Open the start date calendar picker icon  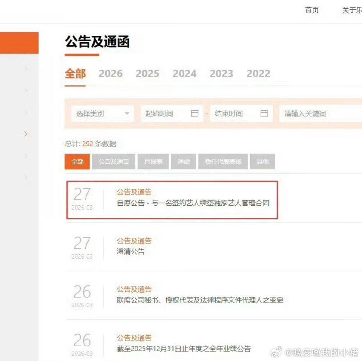(195, 114)
